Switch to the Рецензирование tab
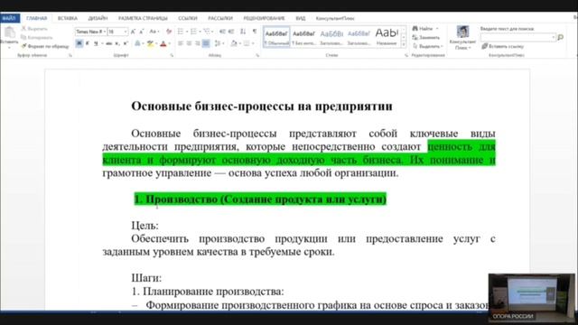The width and height of the screenshot is (578, 325). point(264,18)
